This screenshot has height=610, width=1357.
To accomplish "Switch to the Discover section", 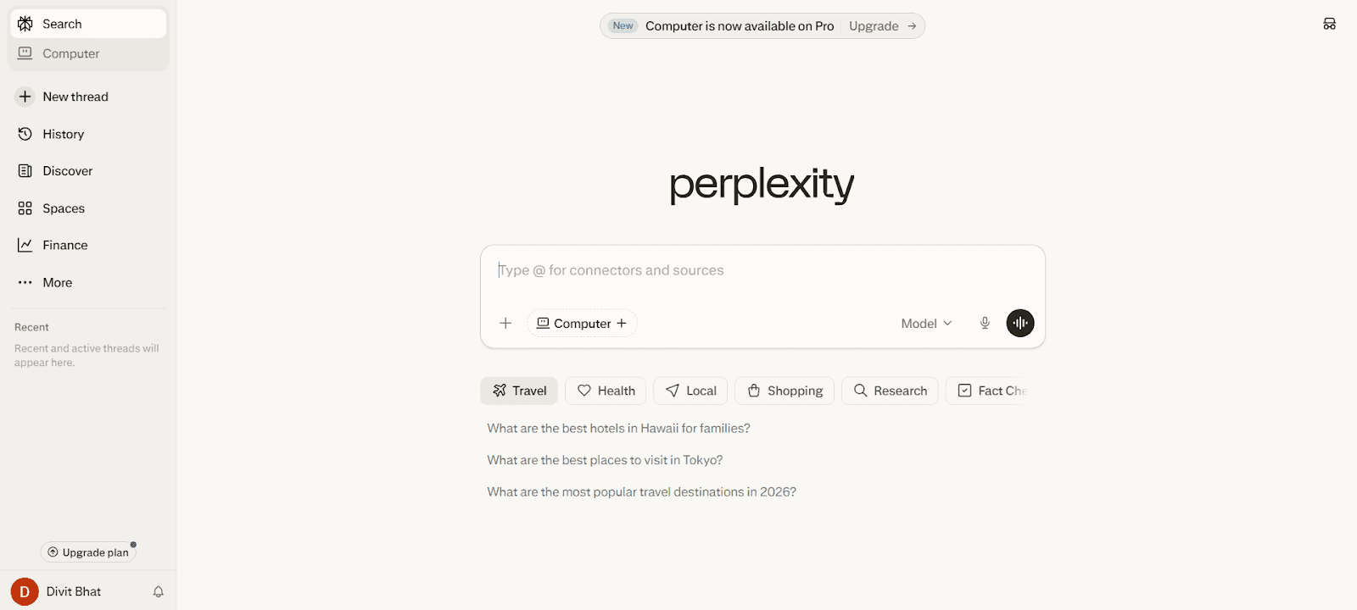I will click(x=67, y=170).
